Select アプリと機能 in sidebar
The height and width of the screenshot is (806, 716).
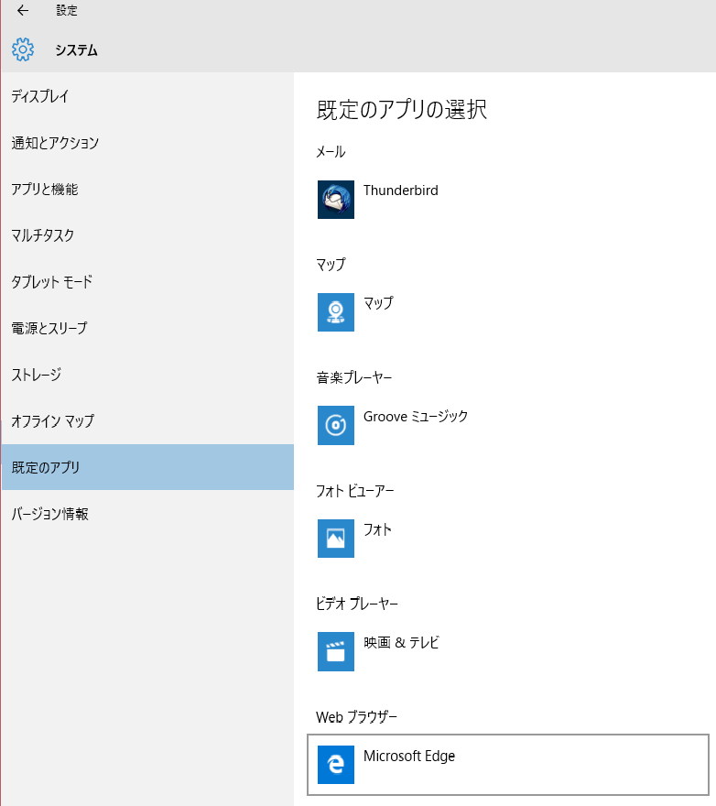point(147,190)
